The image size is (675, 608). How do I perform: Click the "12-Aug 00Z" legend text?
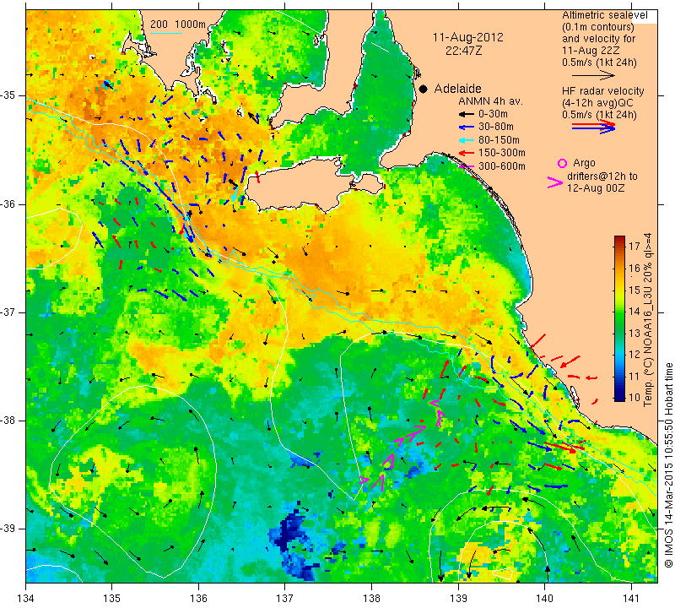pos(596,187)
